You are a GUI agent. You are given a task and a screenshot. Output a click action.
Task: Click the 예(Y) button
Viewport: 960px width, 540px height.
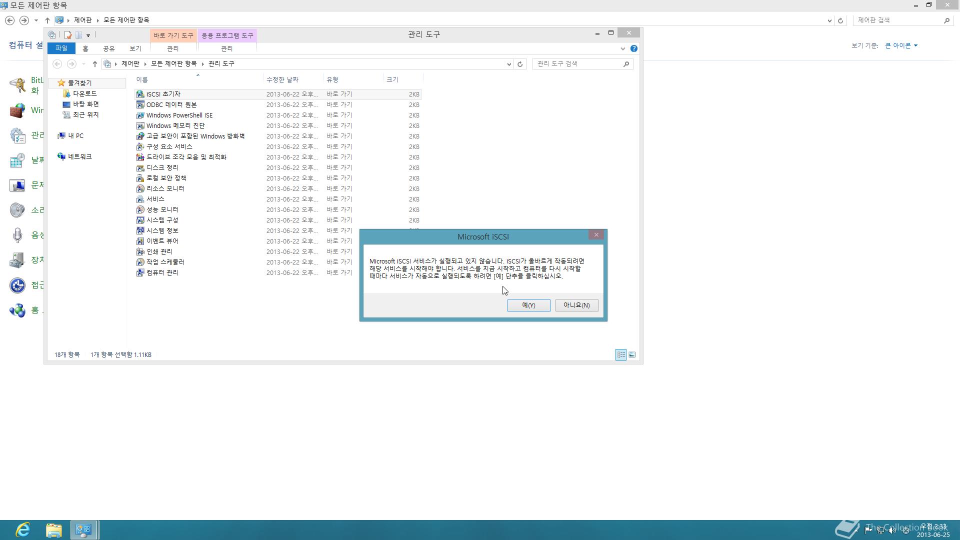[528, 305]
